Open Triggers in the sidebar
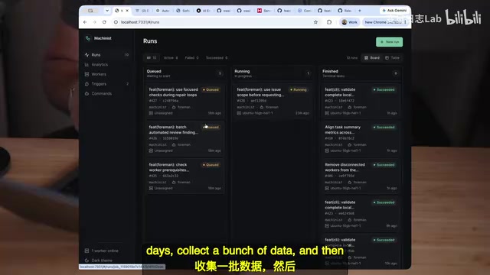The height and width of the screenshot is (275, 490). tap(107, 84)
